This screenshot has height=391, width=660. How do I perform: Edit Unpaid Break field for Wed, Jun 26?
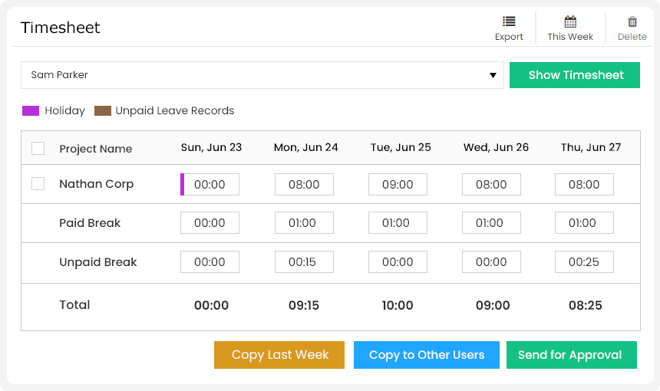click(x=491, y=262)
